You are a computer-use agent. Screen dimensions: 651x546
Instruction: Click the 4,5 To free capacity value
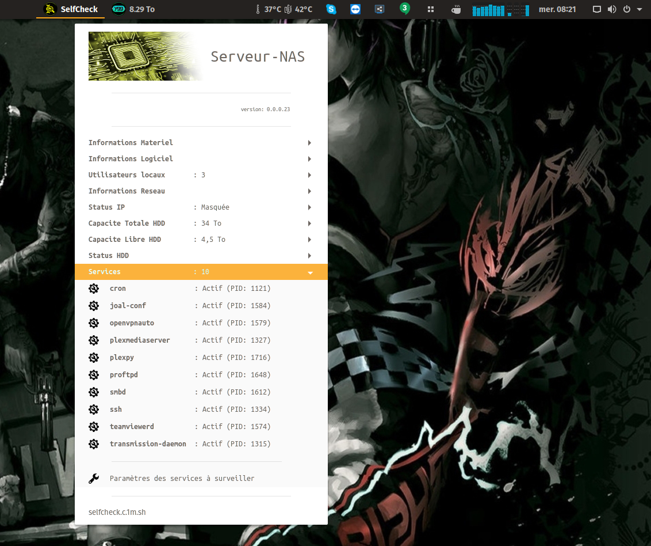pos(213,240)
